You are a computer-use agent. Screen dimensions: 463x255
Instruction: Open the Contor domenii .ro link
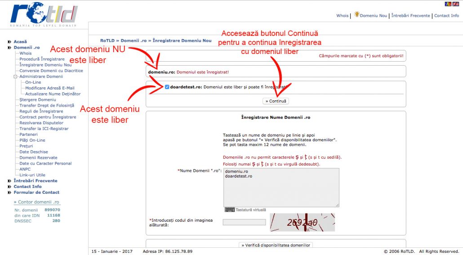click(37, 202)
